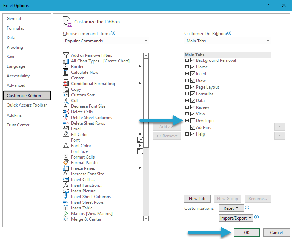Click the Freeze Panes icon
The image size is (292, 239).
coord(66,168)
